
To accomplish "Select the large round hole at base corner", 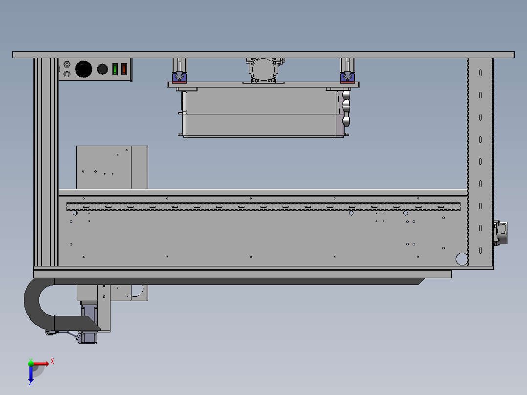I will (461, 259).
